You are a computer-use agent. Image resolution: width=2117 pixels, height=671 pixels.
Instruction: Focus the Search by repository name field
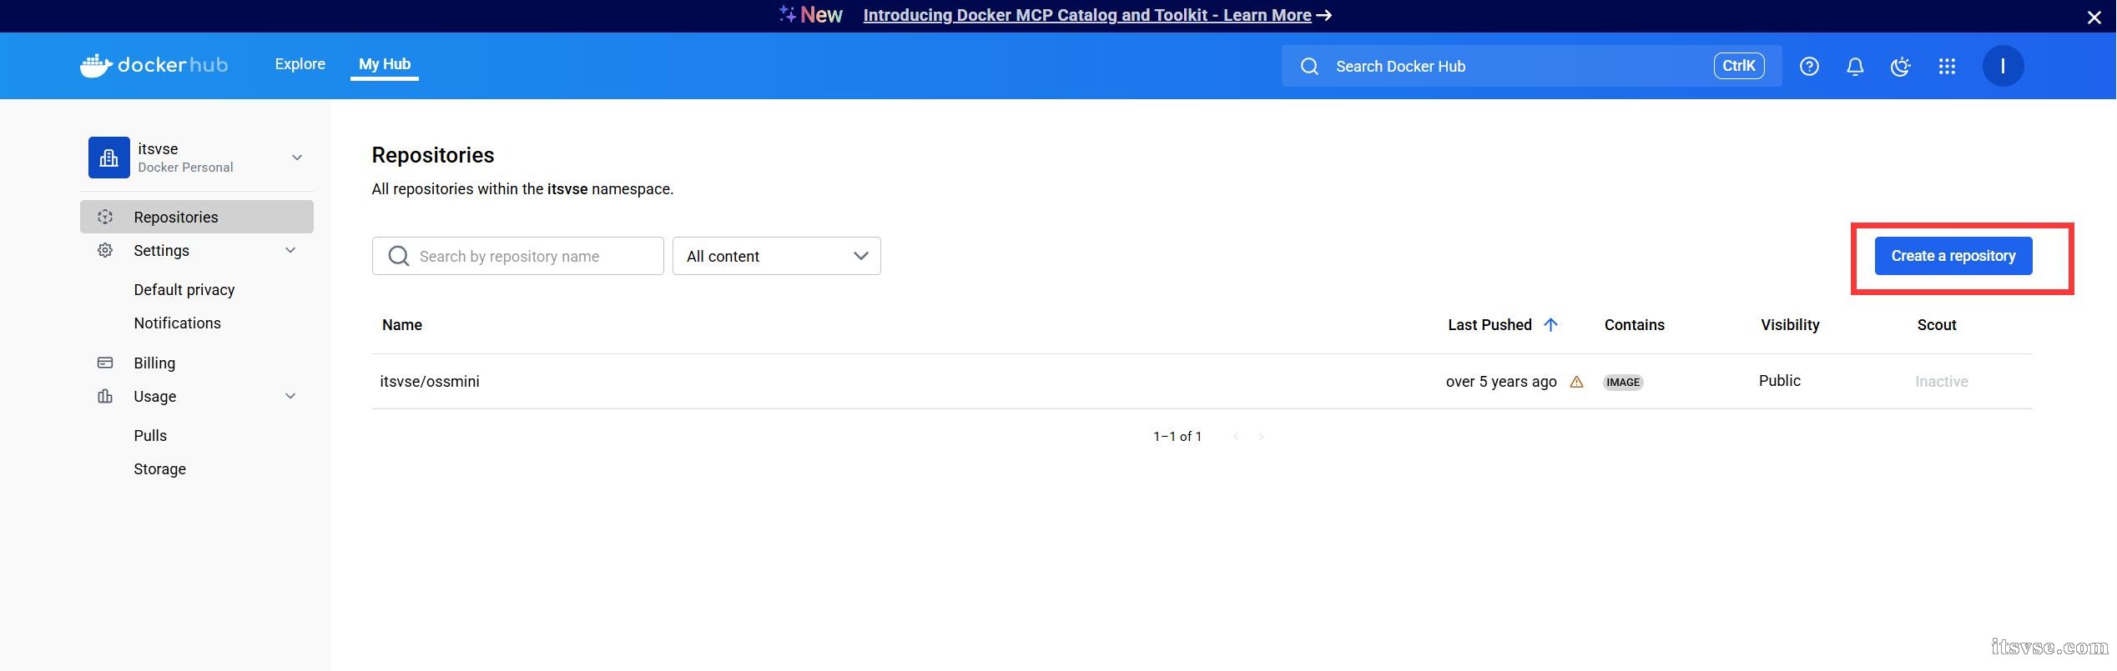[x=517, y=256]
